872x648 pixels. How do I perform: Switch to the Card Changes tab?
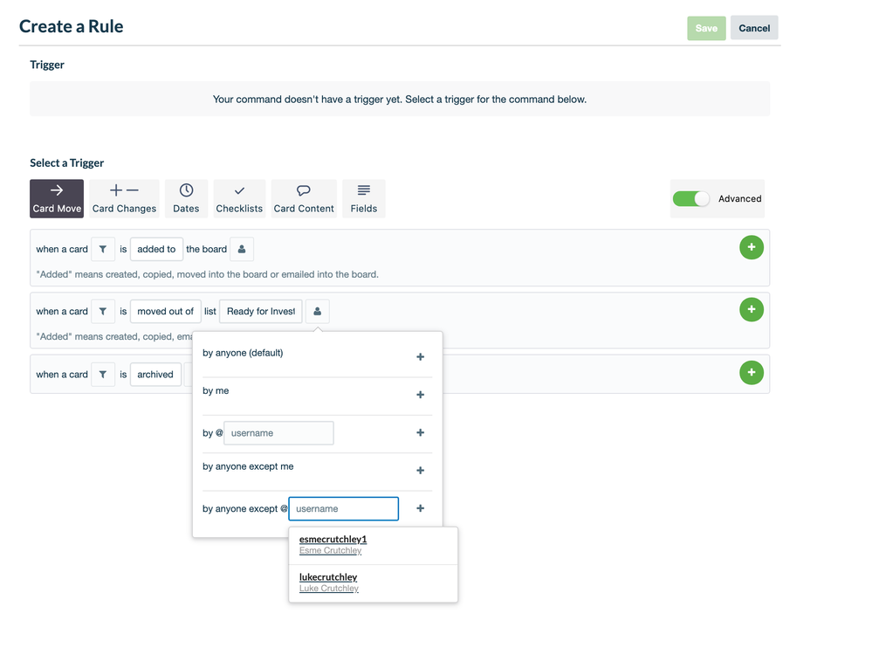coord(124,198)
